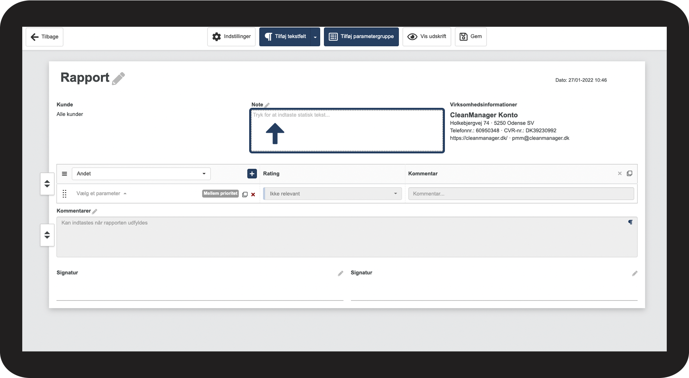Preview the printout with Vis udskrift
The height and width of the screenshot is (378, 689).
(427, 37)
